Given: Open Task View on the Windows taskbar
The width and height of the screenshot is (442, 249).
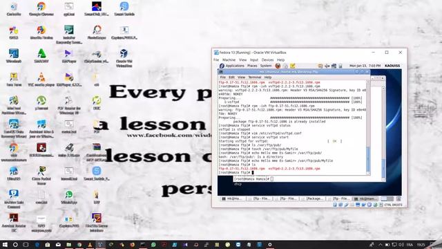Looking at the screenshot, I should click(x=26, y=244).
